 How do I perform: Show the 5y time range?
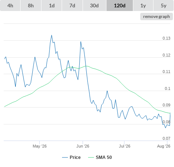[163, 6]
